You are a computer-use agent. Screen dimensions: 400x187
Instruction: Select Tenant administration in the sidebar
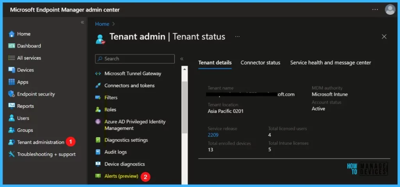(x=41, y=142)
